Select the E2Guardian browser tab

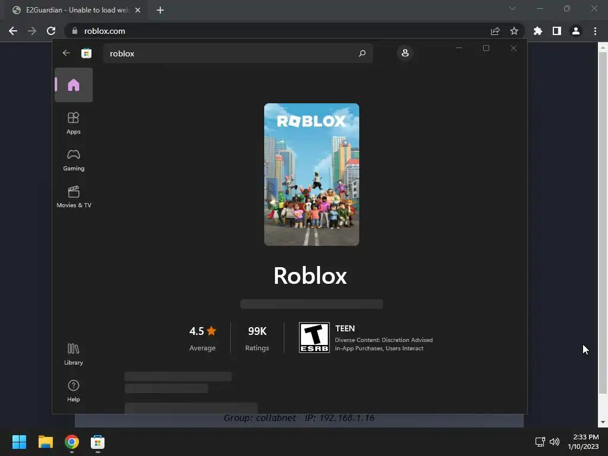coord(77,10)
